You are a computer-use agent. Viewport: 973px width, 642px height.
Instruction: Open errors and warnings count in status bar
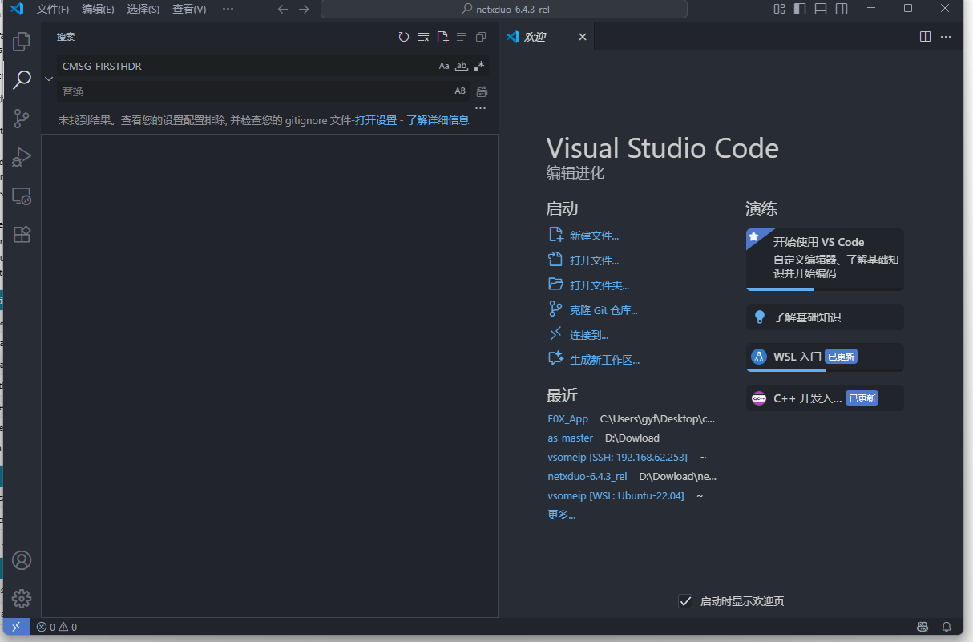click(57, 627)
